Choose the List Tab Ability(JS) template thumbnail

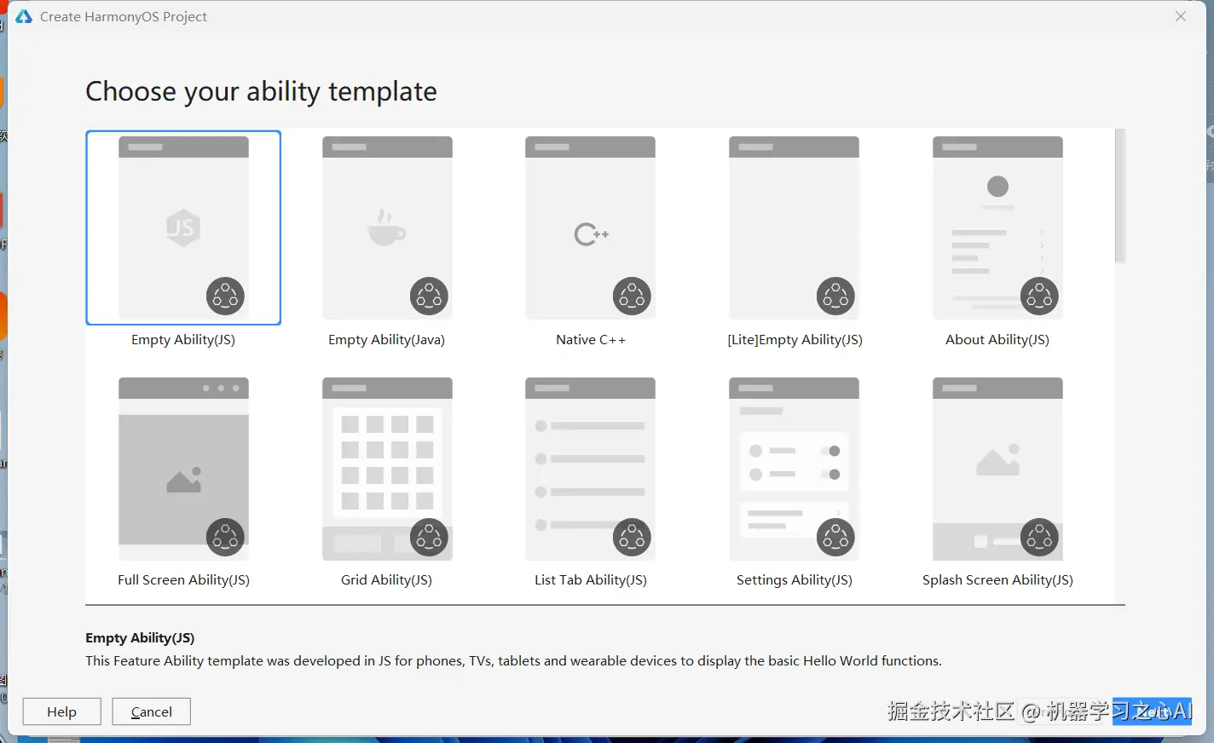(590, 469)
